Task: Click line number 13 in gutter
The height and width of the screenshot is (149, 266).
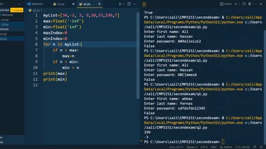Action: pos(35,85)
